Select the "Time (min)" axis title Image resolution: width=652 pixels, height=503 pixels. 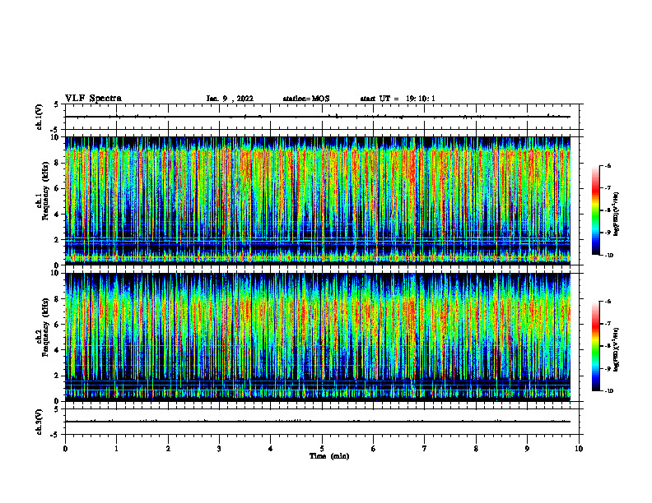pyautogui.click(x=329, y=456)
